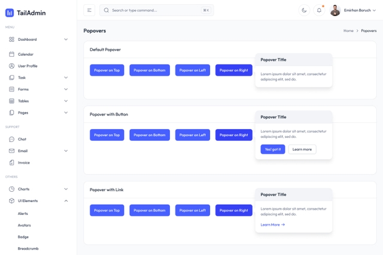383x255 pixels.
Task: Open the User Profile menu item
Action: click(38, 66)
